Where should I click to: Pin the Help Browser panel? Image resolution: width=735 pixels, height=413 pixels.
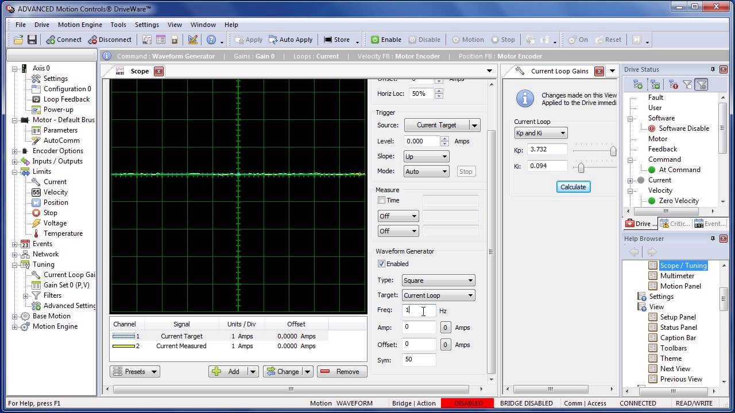click(x=713, y=239)
